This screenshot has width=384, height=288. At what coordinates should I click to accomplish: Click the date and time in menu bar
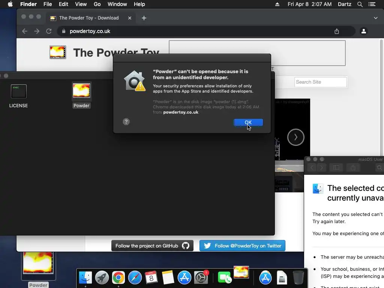click(x=309, y=4)
